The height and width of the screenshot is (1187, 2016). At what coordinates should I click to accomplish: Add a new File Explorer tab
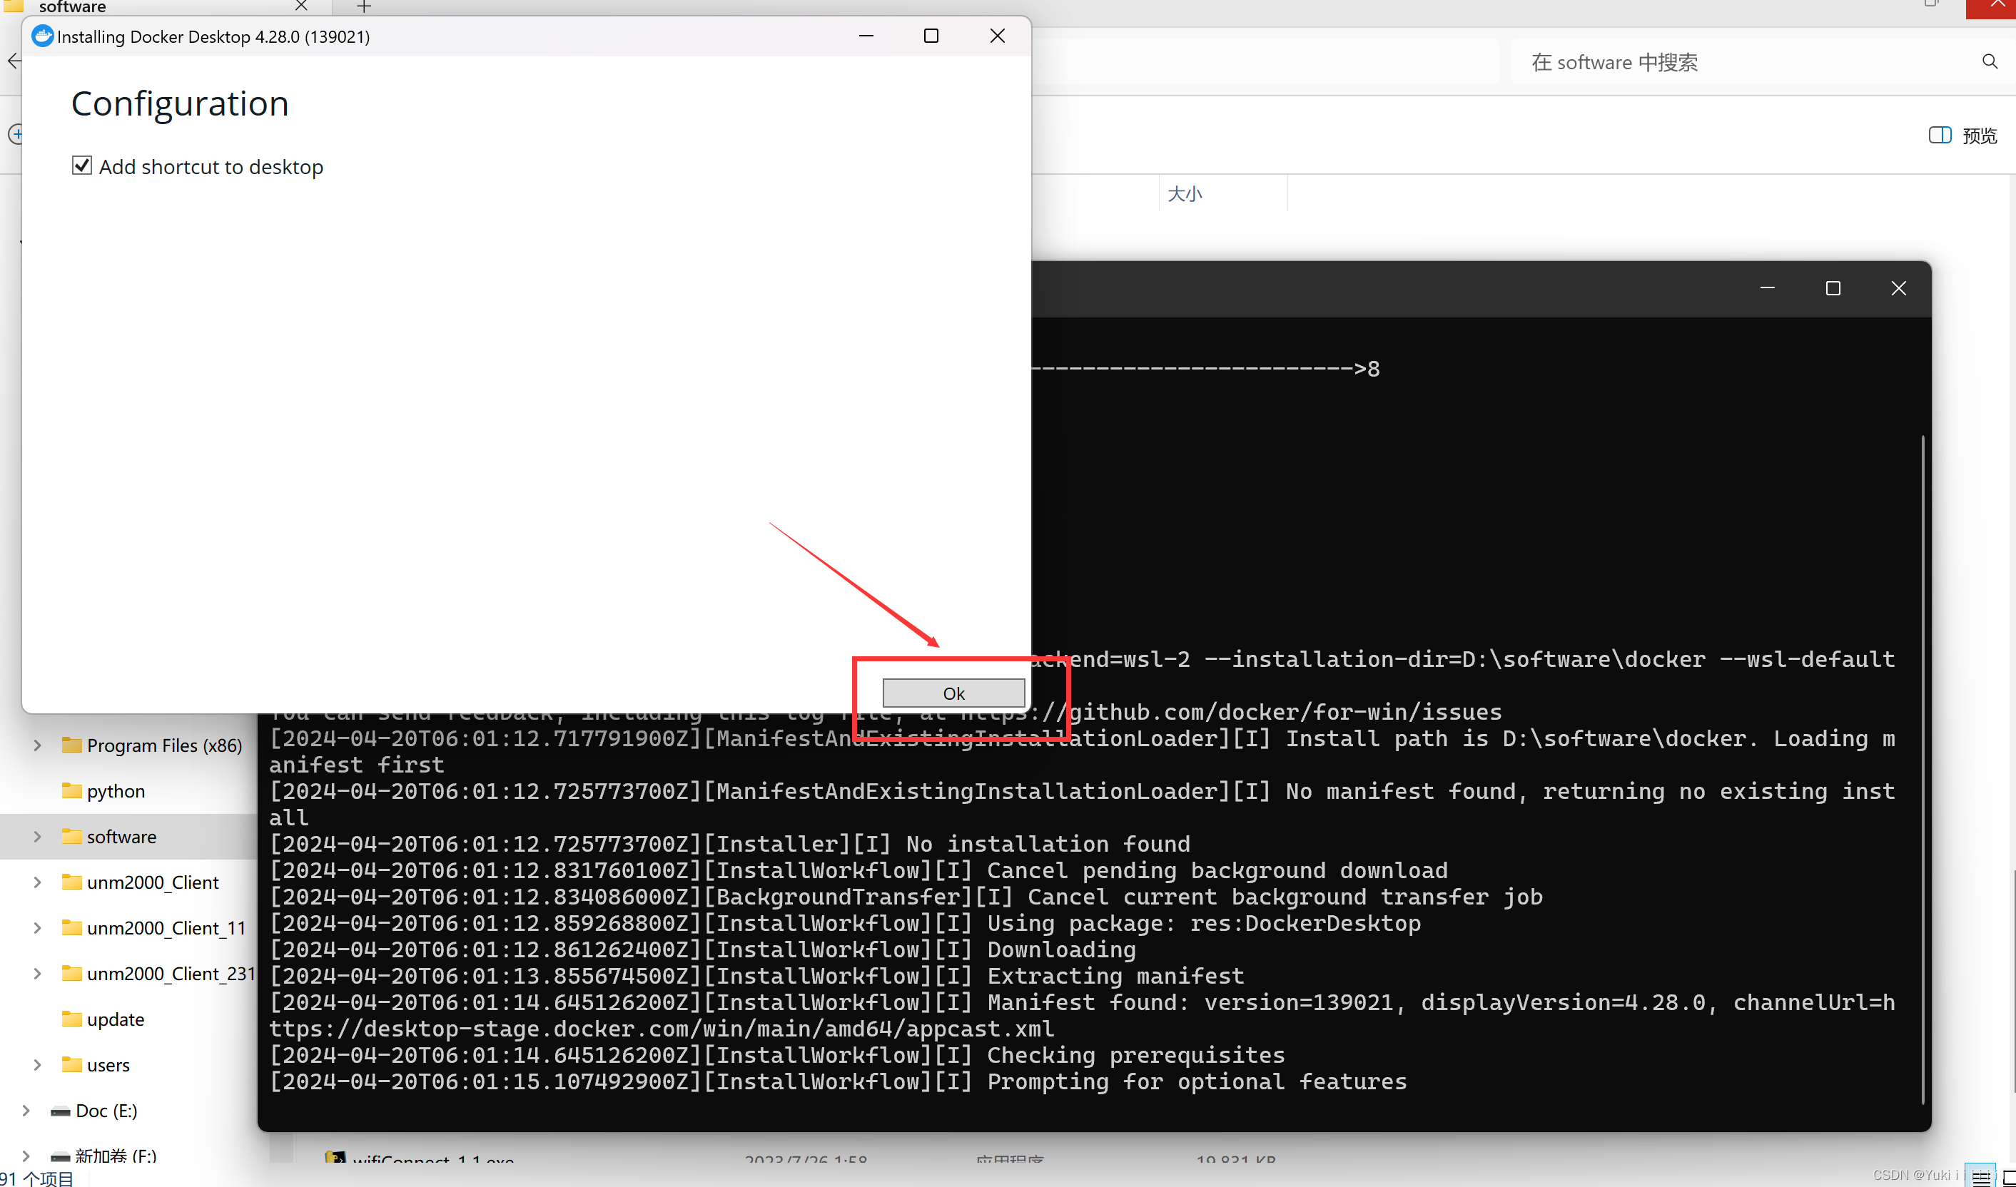pos(364,6)
